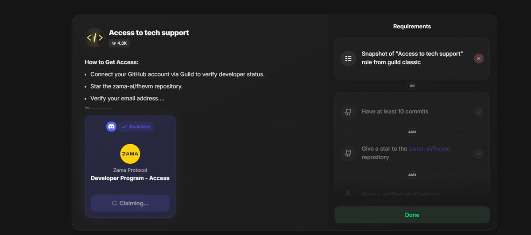Click green checkmark for star requirement
This screenshot has height=235, width=531.
479,153
